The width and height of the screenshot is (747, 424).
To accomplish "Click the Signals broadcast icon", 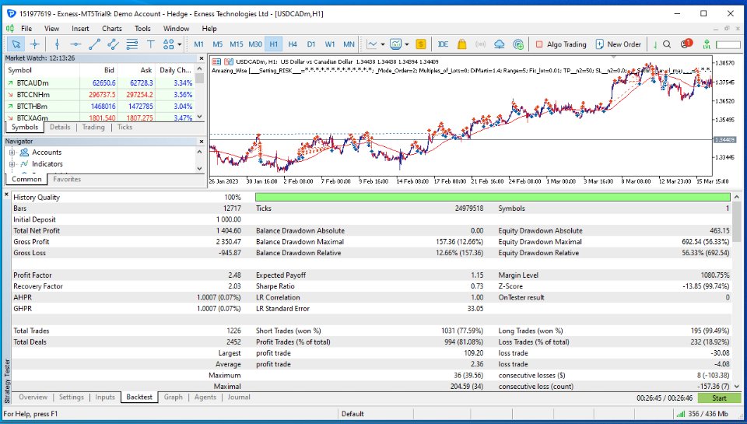I will click(x=480, y=44).
